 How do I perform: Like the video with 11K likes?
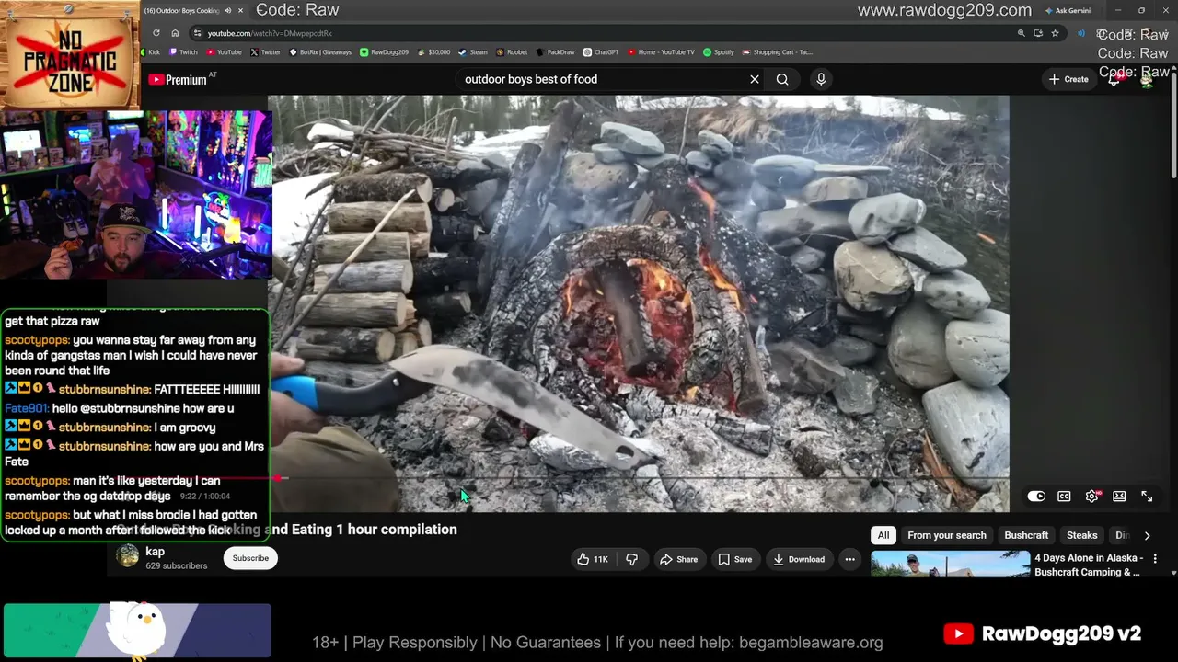click(x=592, y=559)
